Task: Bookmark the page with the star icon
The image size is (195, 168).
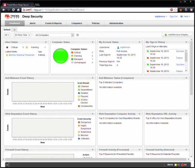Action: 175,10
